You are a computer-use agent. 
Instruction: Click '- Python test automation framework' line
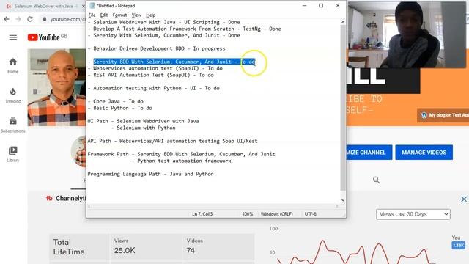click(x=181, y=161)
